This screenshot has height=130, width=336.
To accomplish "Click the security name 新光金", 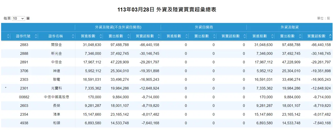I will [56, 53].
